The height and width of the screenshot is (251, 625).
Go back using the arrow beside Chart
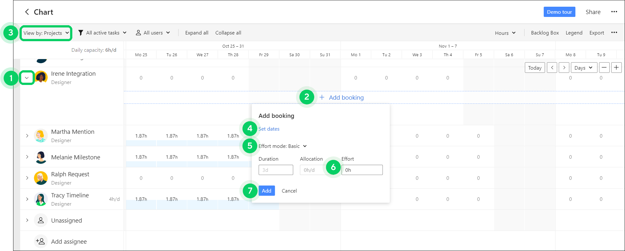[x=27, y=12]
